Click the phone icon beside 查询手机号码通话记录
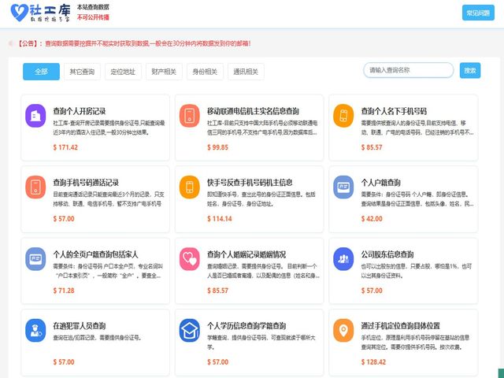Viewport: 504px width, 378px height. tap(35, 187)
